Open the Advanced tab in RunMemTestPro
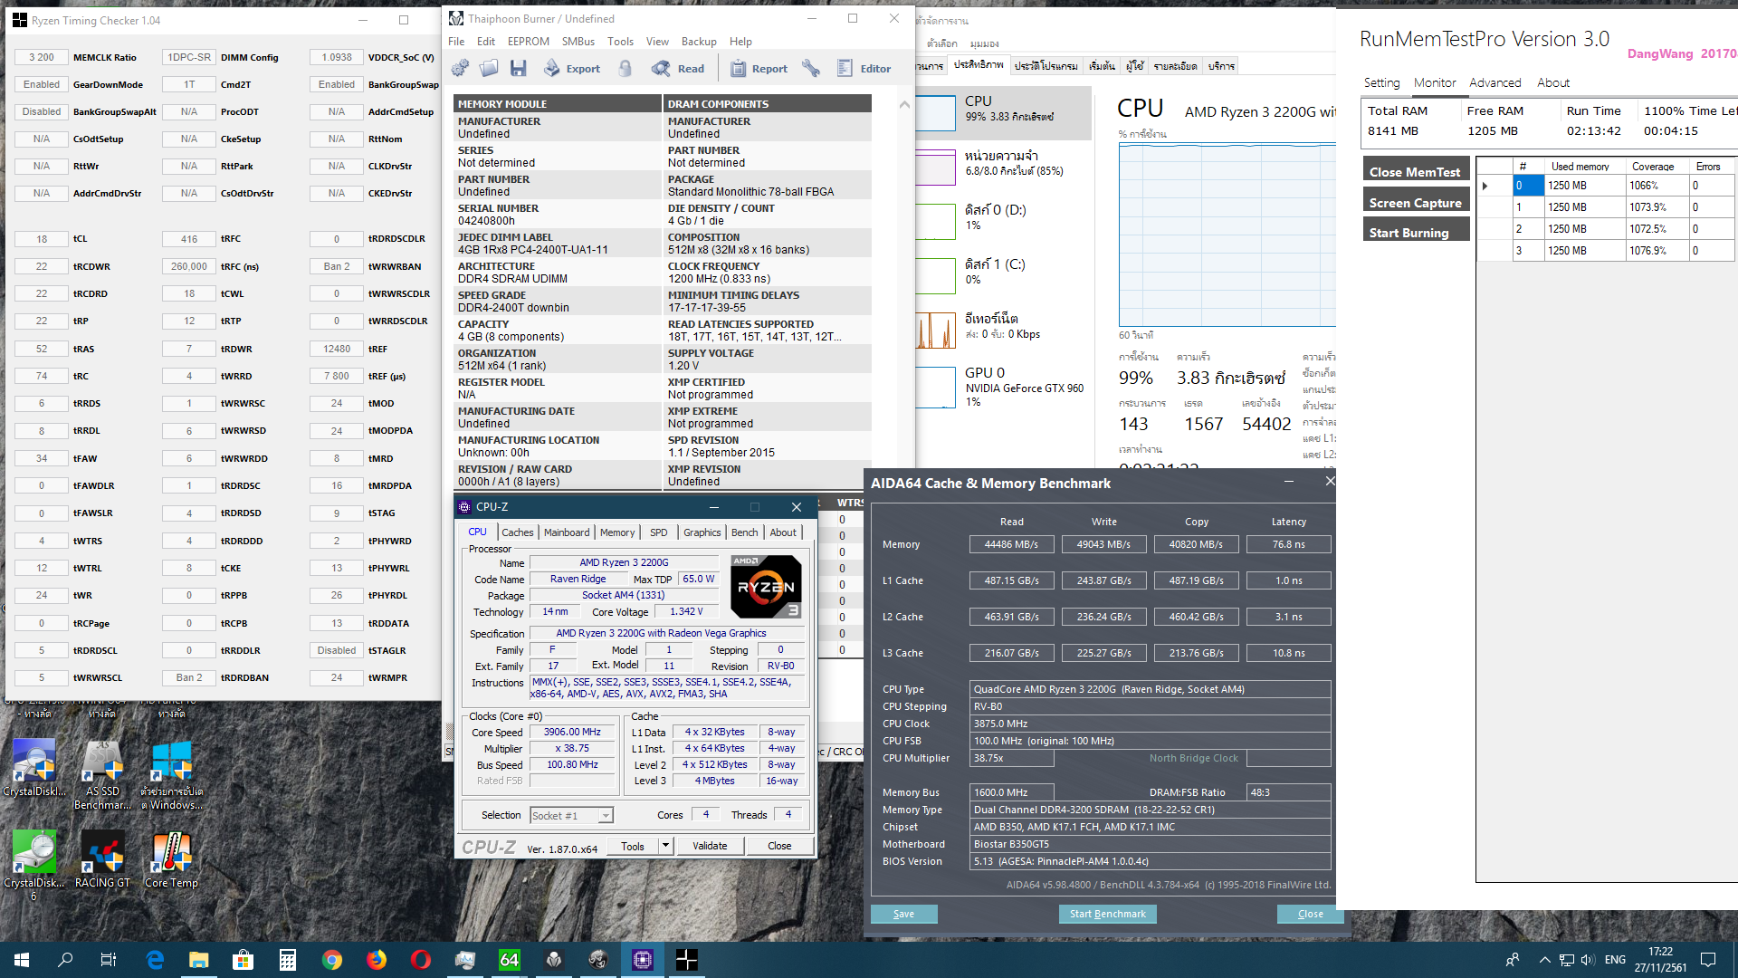Screen dimensions: 1738x978 click(x=1494, y=82)
